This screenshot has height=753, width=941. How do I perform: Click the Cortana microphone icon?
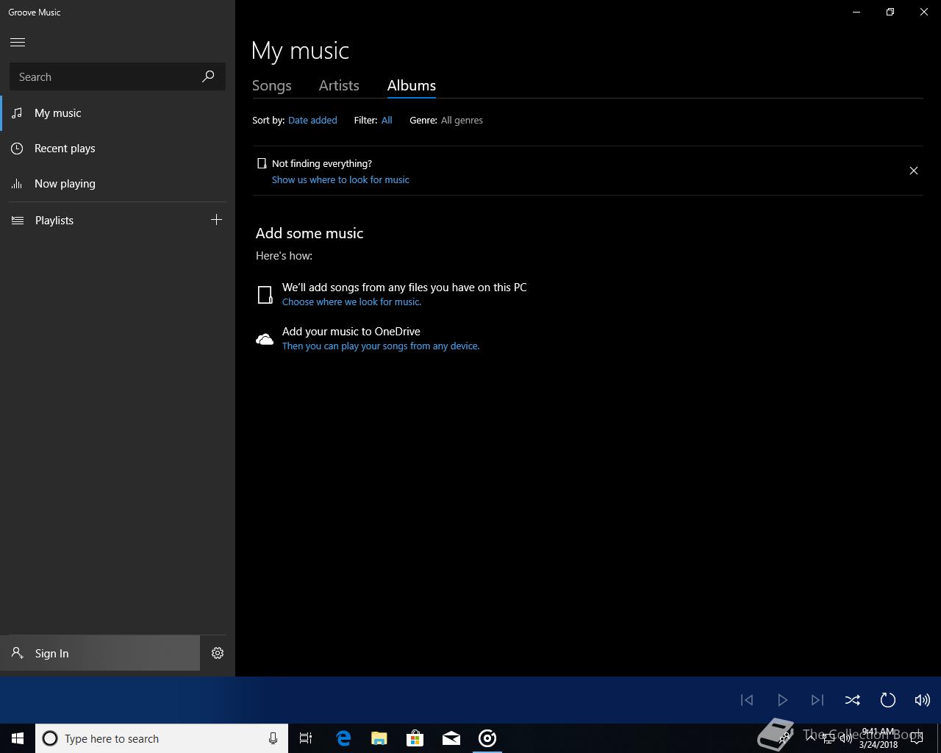[x=273, y=738]
